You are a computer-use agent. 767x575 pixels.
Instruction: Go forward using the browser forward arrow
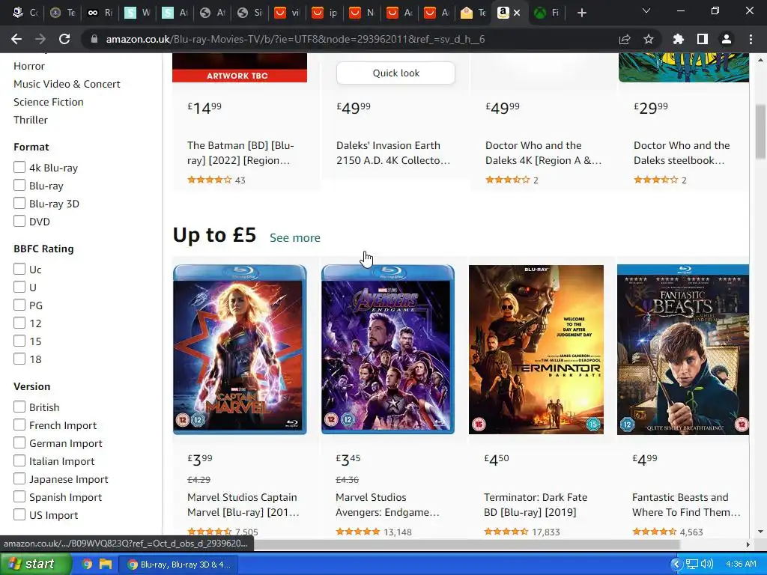(x=40, y=39)
